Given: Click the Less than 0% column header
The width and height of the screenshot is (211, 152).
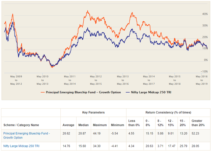Looking at the screenshot, I should 134,122.
